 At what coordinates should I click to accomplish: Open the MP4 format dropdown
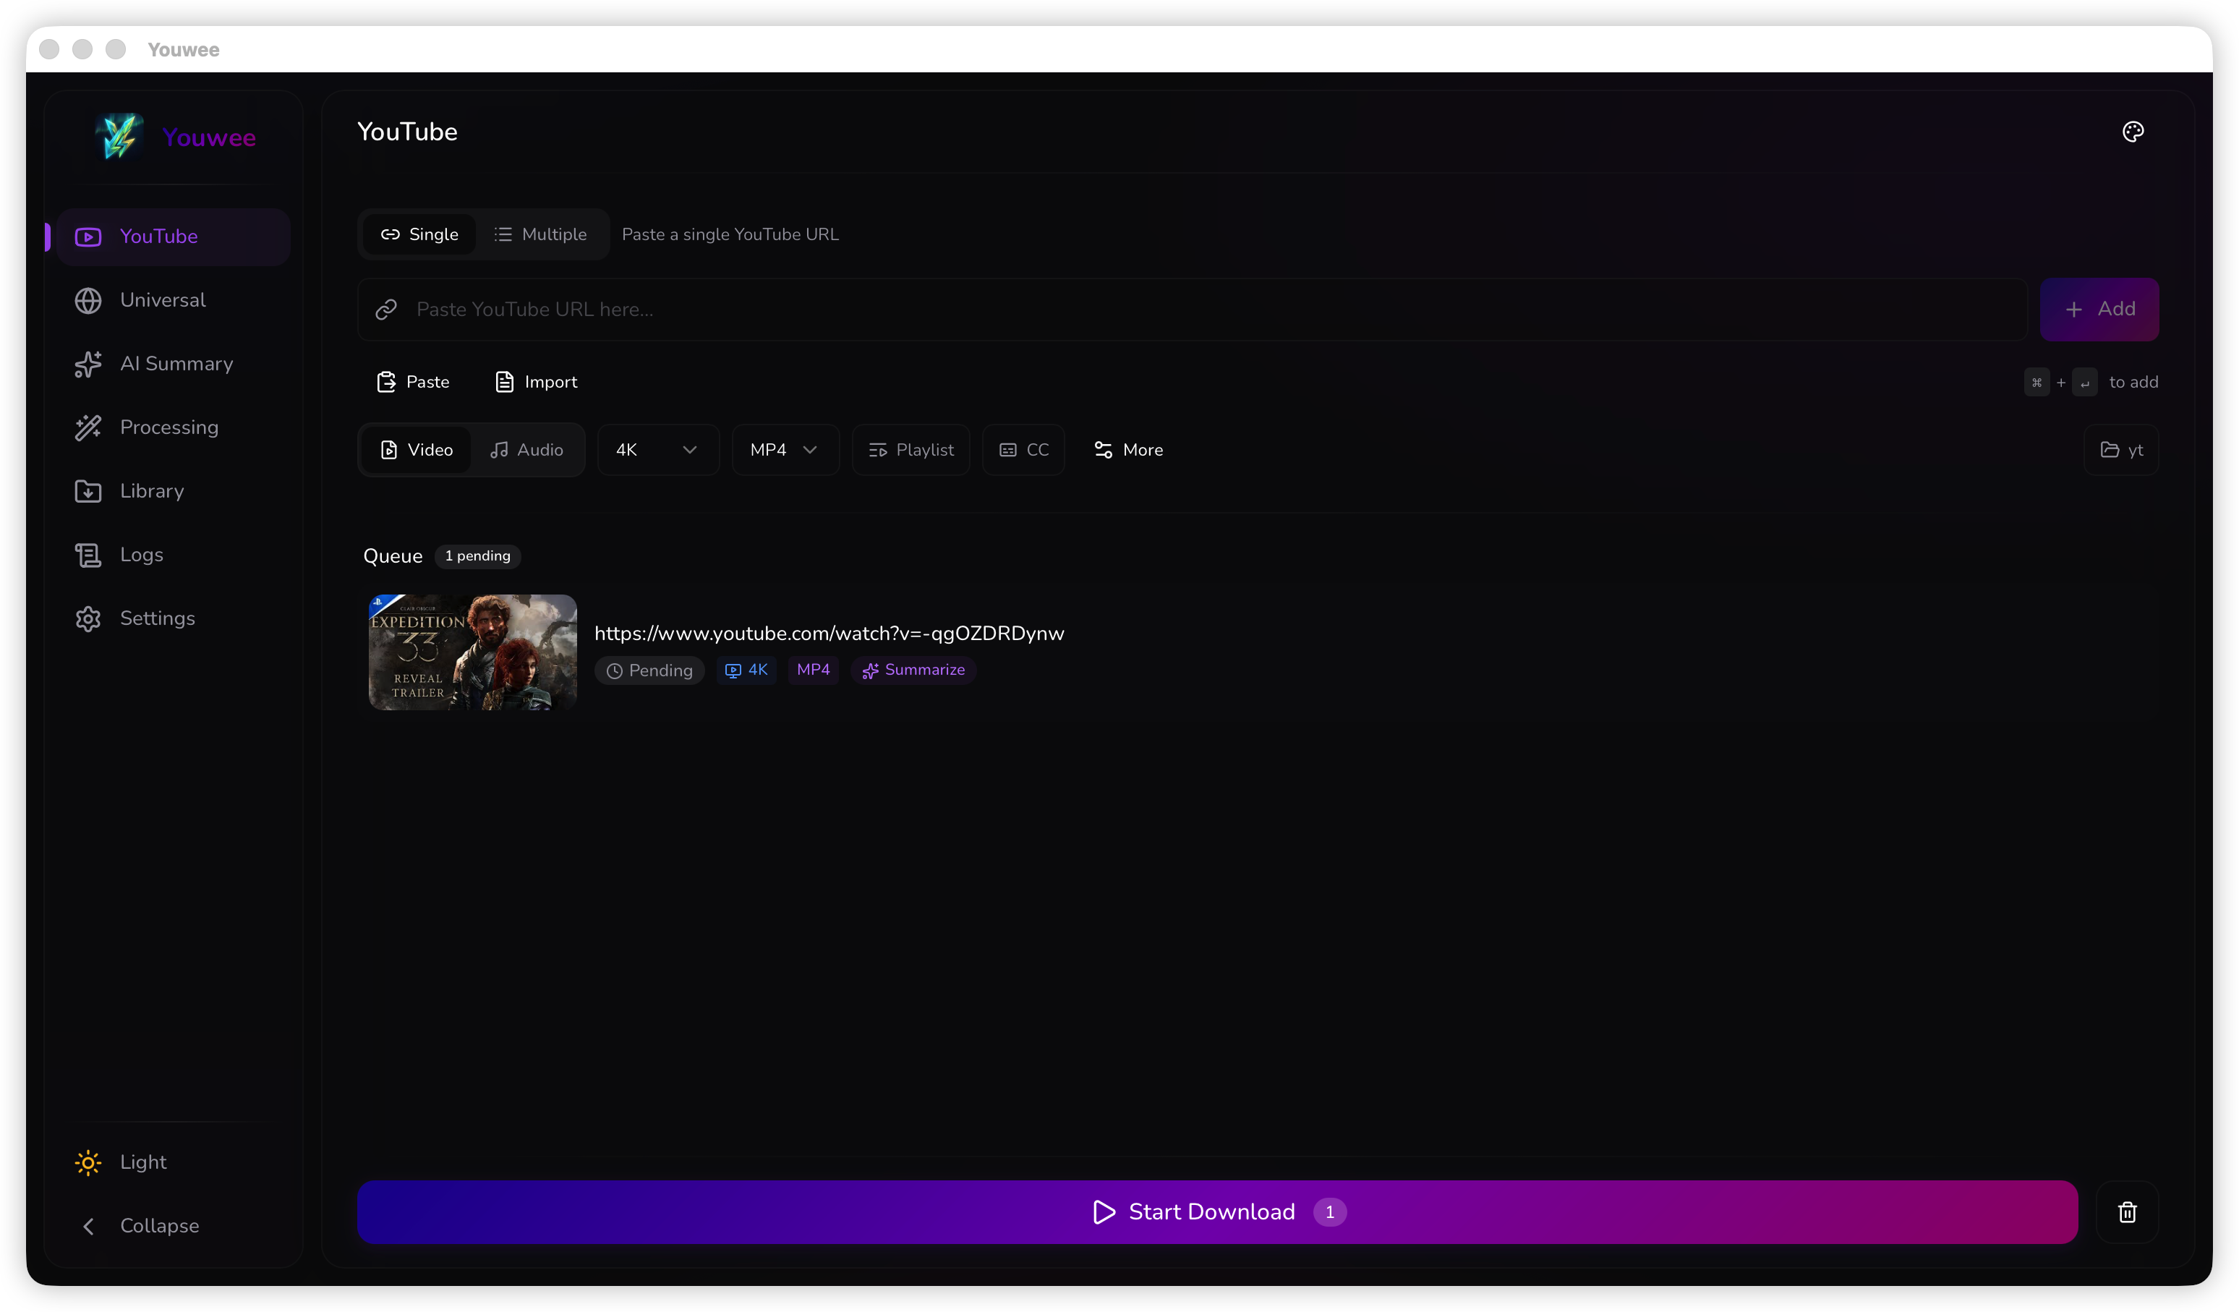(x=784, y=451)
